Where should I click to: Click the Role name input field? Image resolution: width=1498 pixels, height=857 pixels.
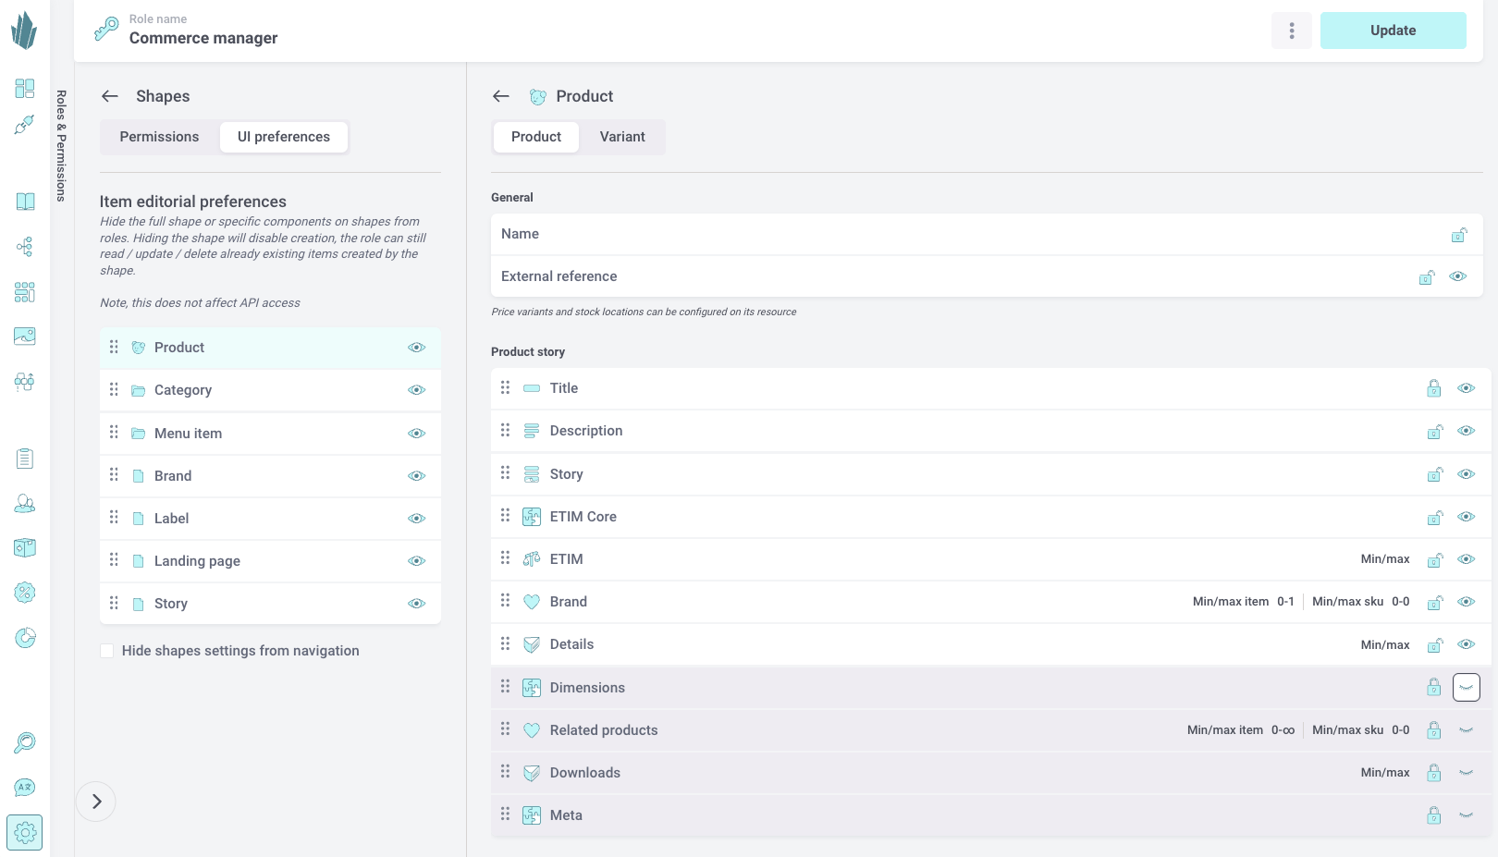coord(203,38)
